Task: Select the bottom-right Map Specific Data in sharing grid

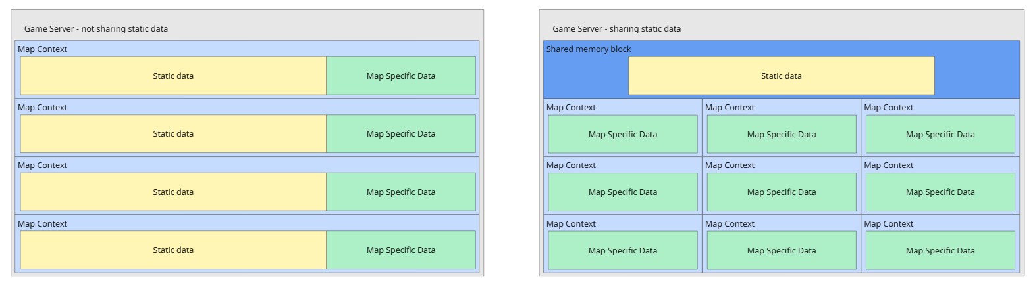Action: [x=940, y=251]
